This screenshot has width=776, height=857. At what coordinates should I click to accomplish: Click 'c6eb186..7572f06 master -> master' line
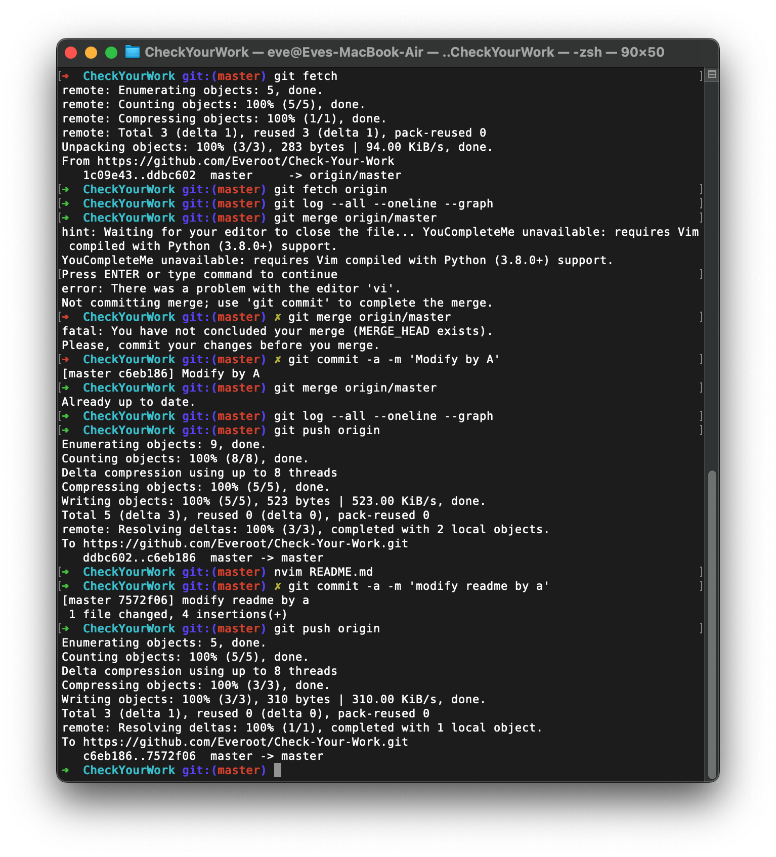pyautogui.click(x=203, y=756)
